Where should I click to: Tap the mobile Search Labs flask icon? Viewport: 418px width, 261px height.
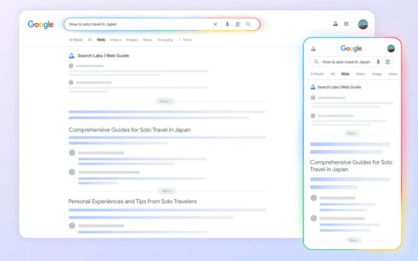(x=313, y=49)
